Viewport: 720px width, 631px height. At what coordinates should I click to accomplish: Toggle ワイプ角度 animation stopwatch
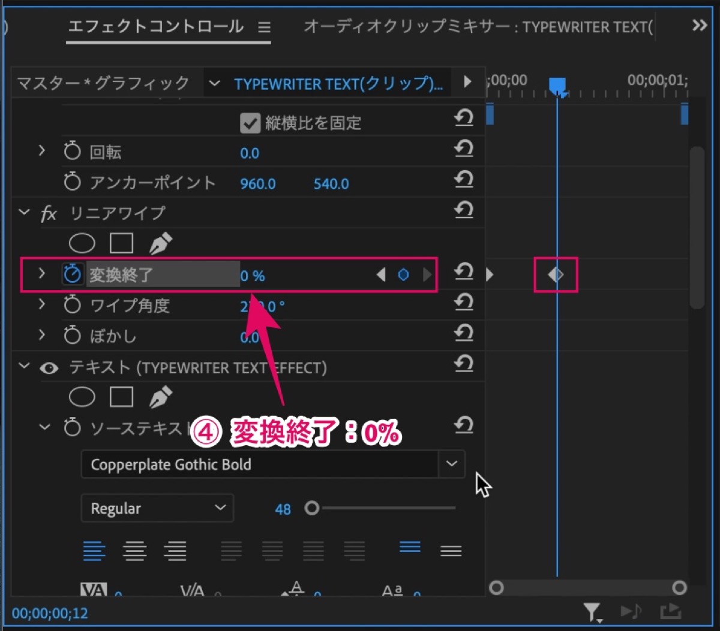pos(72,305)
